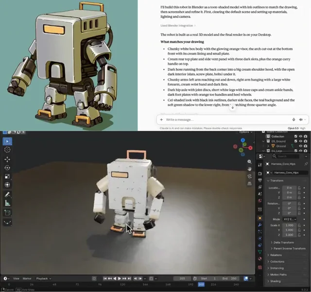311x292 pixels.
Task: Activate the 3D Cursor tool
Action: click(x=7, y=150)
